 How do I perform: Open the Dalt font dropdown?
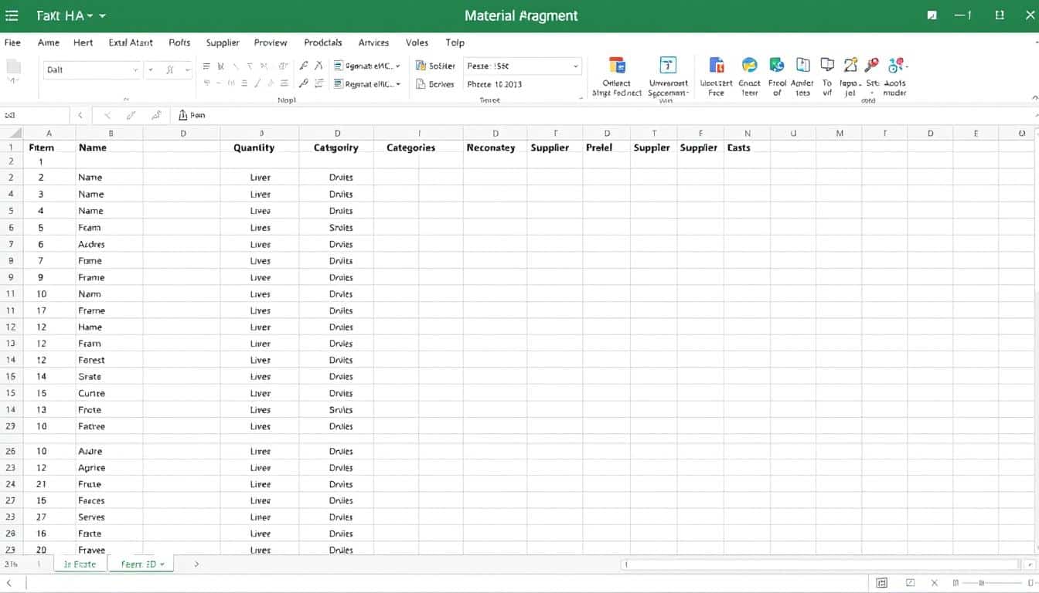point(135,69)
